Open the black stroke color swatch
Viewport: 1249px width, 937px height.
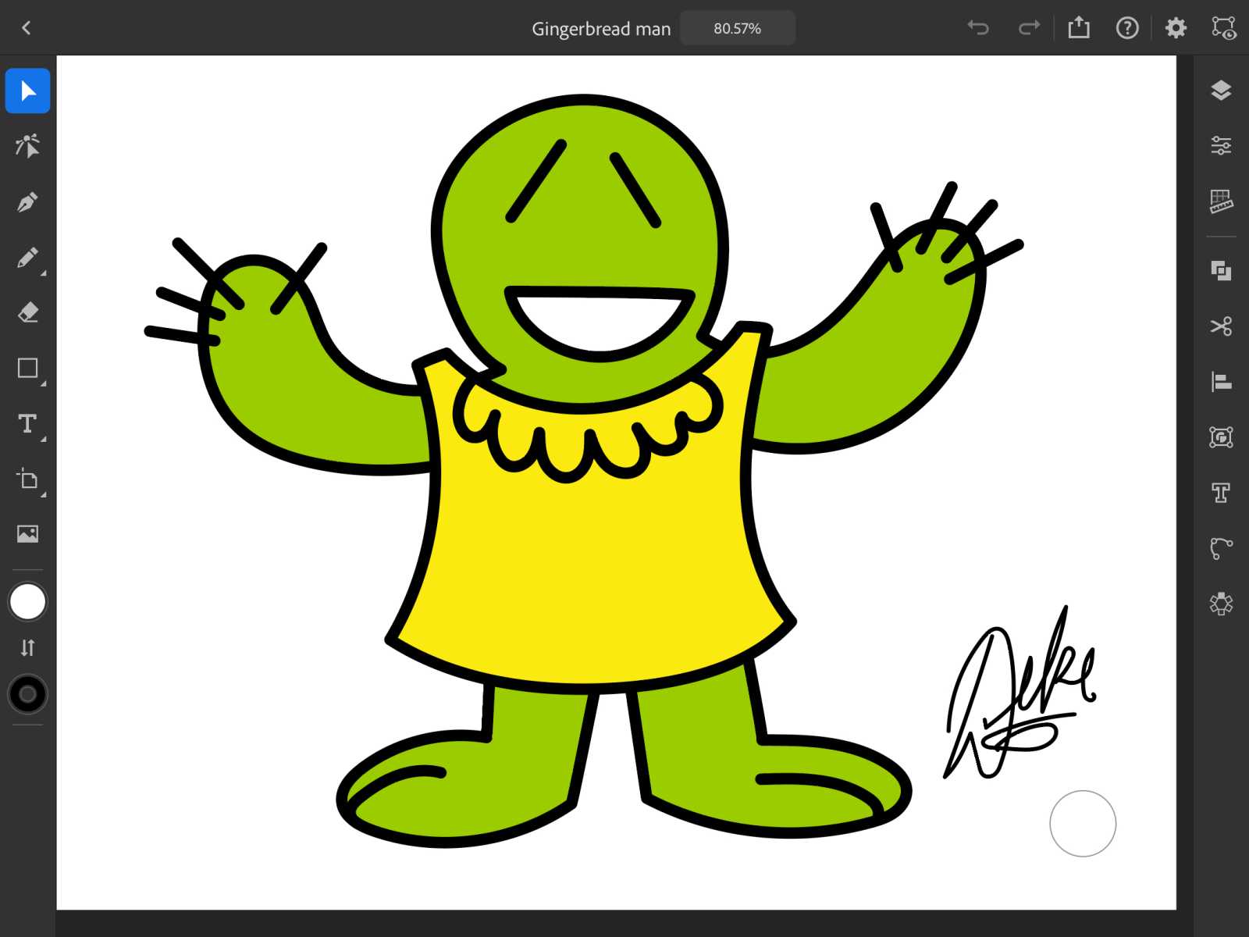(x=27, y=694)
